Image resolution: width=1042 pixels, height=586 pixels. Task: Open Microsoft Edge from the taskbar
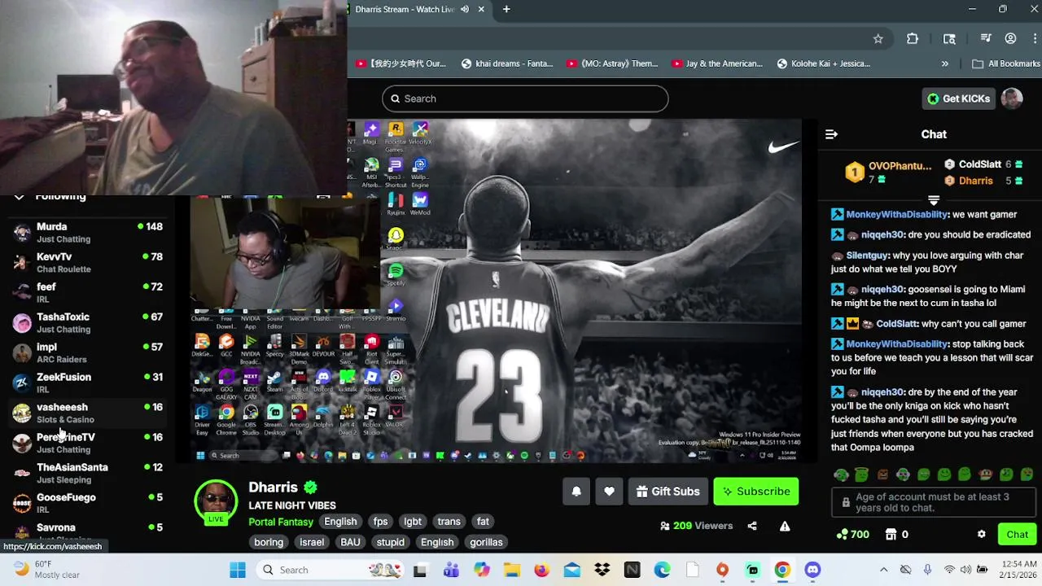662,570
